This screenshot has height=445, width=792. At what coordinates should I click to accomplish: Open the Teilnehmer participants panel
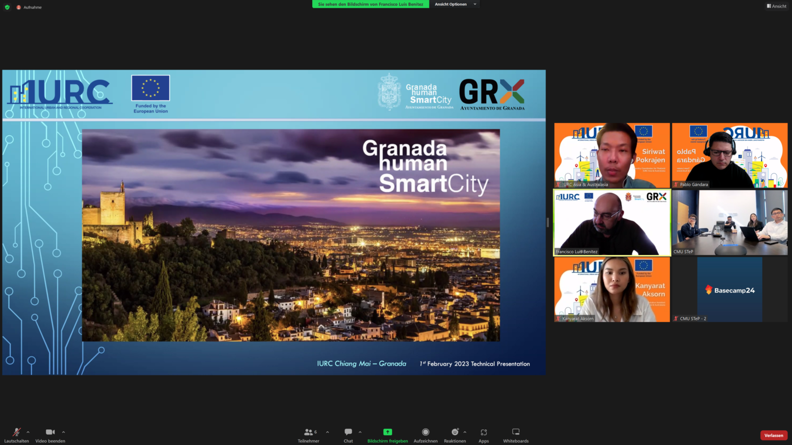point(308,432)
